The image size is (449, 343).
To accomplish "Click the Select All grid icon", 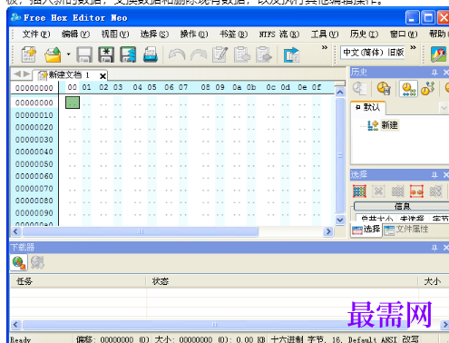I will point(359,191).
